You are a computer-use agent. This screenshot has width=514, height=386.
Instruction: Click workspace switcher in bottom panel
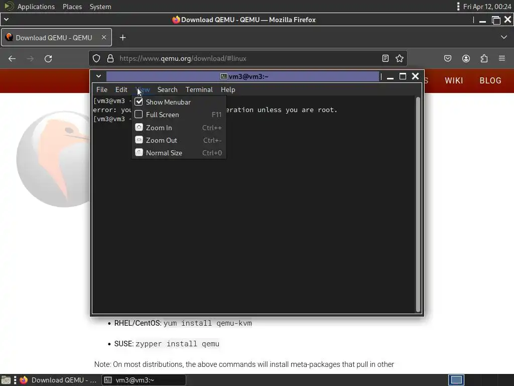tap(456, 380)
